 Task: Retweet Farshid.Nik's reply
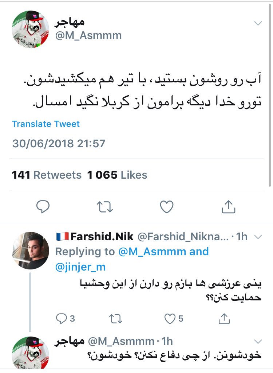(116, 319)
